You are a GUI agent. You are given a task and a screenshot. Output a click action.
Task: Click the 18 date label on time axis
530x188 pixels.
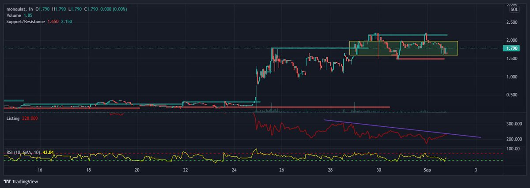pos(88,170)
